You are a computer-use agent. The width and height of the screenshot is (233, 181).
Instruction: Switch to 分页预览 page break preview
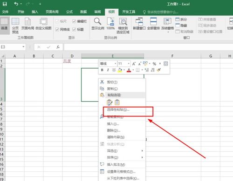15,26
